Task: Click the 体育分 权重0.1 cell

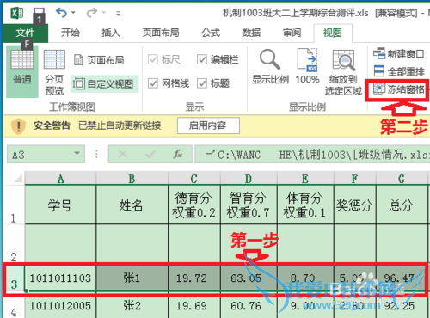Action: [305, 205]
